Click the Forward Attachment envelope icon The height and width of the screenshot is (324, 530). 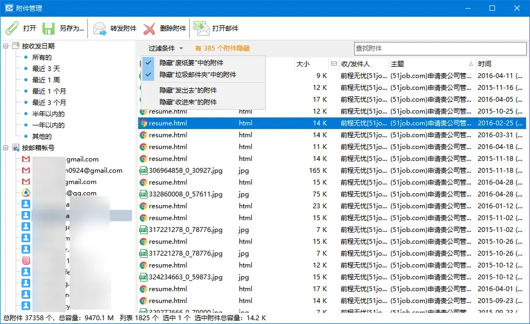[x=100, y=29]
